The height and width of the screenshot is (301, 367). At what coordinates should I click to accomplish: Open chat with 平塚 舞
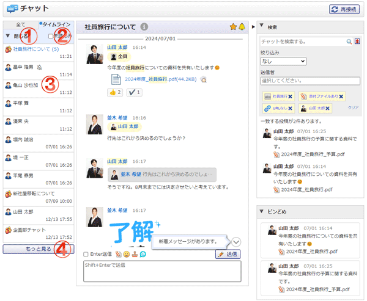pyautogui.click(x=39, y=107)
